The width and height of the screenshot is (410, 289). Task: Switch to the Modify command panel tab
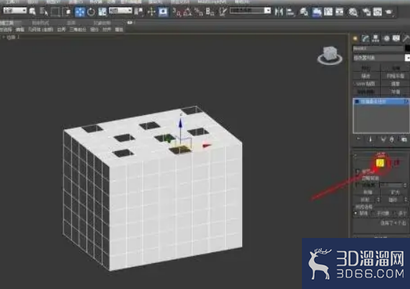point(365,39)
